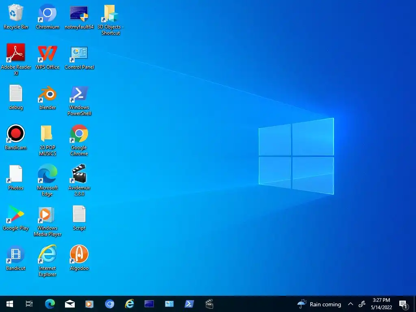Select the Photos desktop shortcut
The image size is (416, 312).
pos(16,178)
